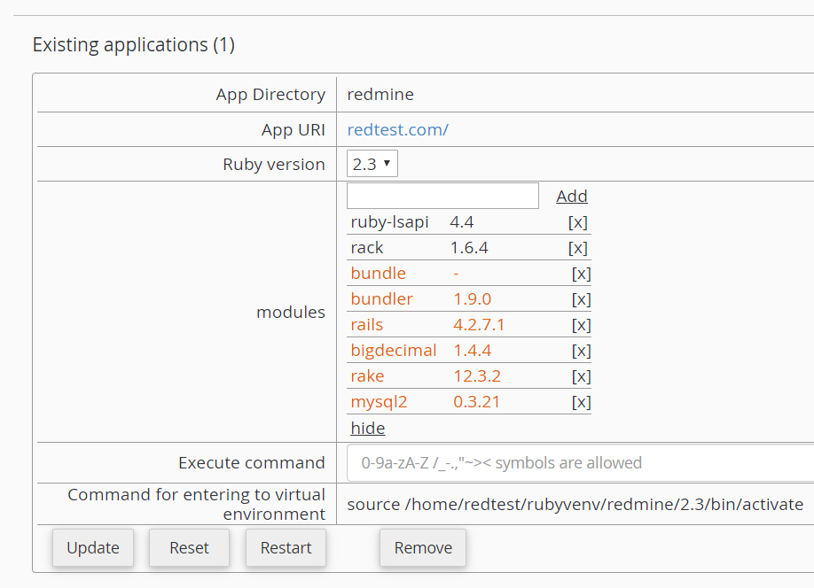
Task: Delete the rails module with [x]
Action: 581,325
